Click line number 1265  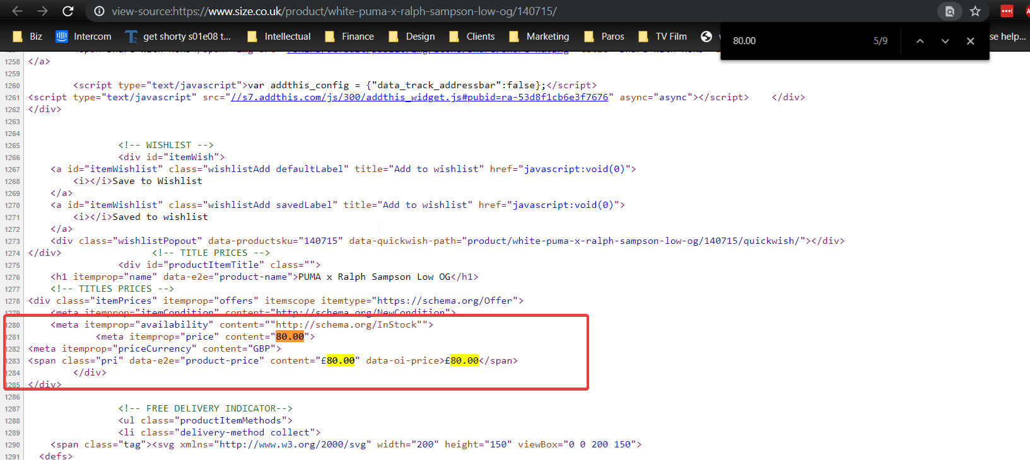tap(12, 146)
